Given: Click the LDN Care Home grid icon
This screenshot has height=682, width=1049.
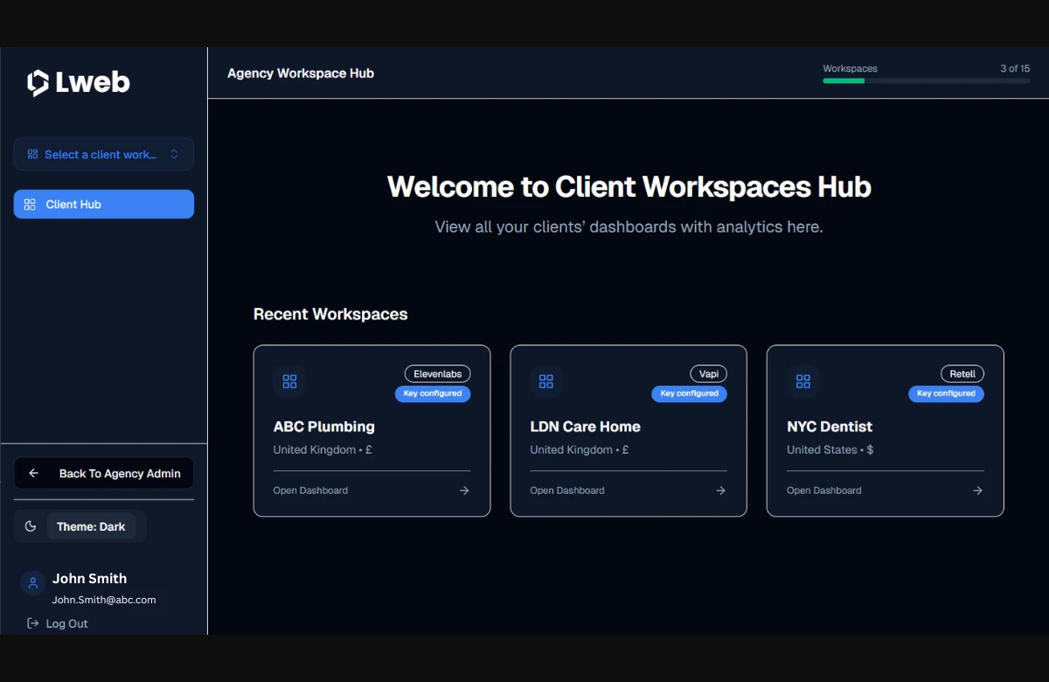Looking at the screenshot, I should (546, 381).
